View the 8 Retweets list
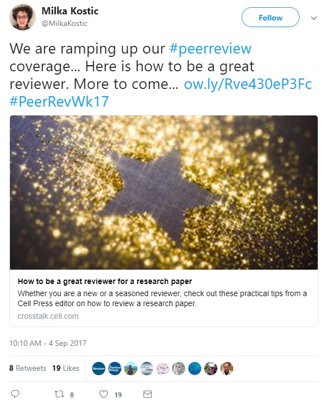 tap(28, 368)
